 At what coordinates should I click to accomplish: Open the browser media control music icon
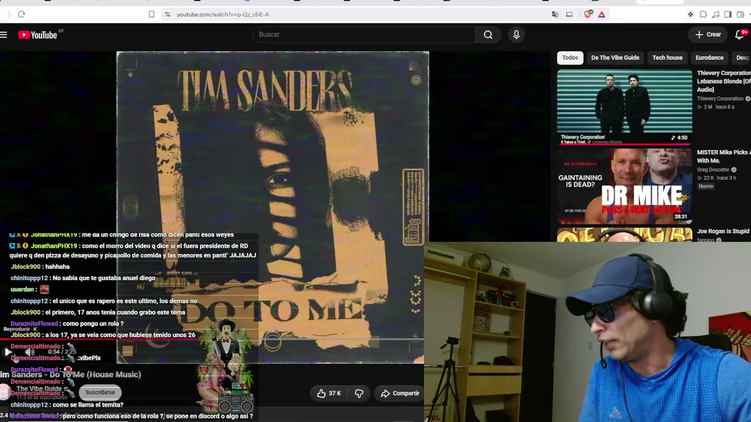click(715, 14)
